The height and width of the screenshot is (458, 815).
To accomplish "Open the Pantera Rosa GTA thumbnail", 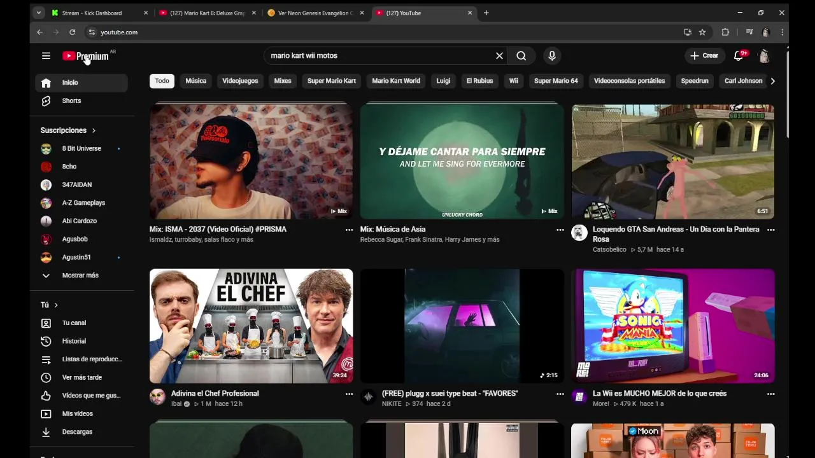I will pos(672,162).
